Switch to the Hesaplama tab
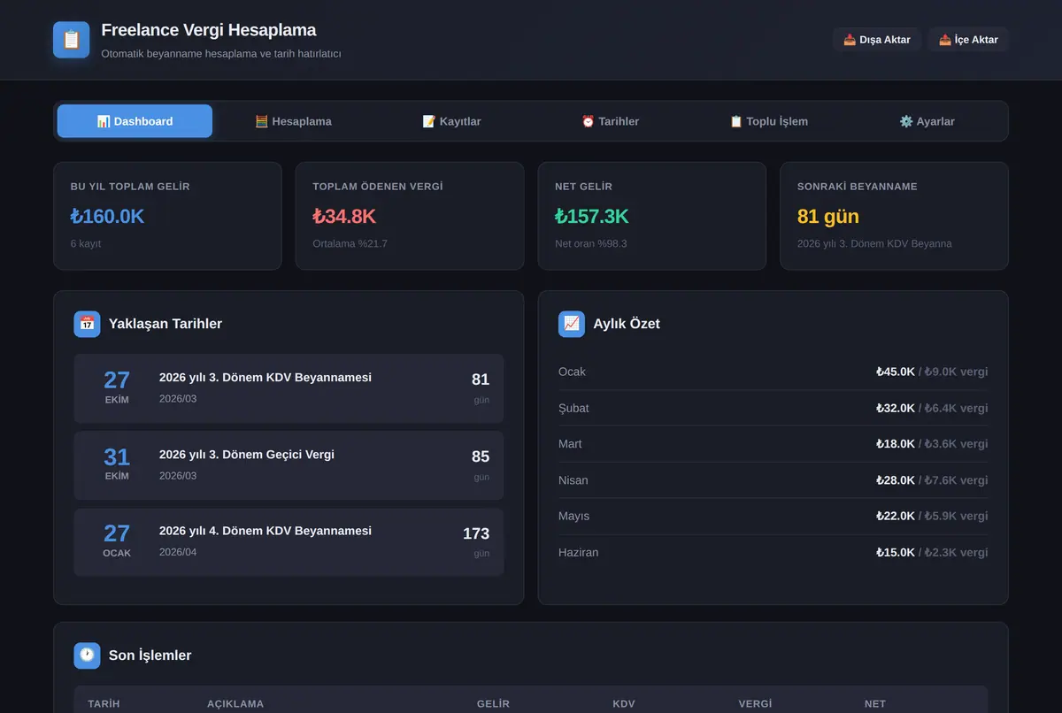The image size is (1062, 713). (x=293, y=121)
